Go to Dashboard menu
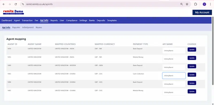This screenshot has height=105, width=214. point(7,20)
